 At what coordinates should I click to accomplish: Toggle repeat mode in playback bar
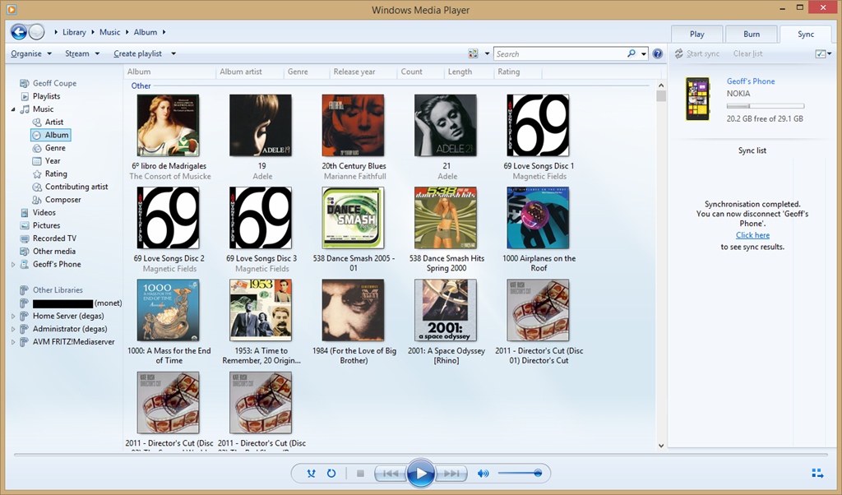pos(331,474)
